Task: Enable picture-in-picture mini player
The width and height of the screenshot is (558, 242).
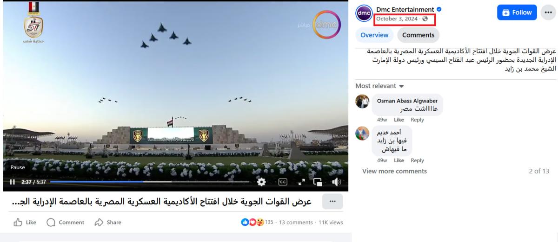Action: click(x=318, y=182)
